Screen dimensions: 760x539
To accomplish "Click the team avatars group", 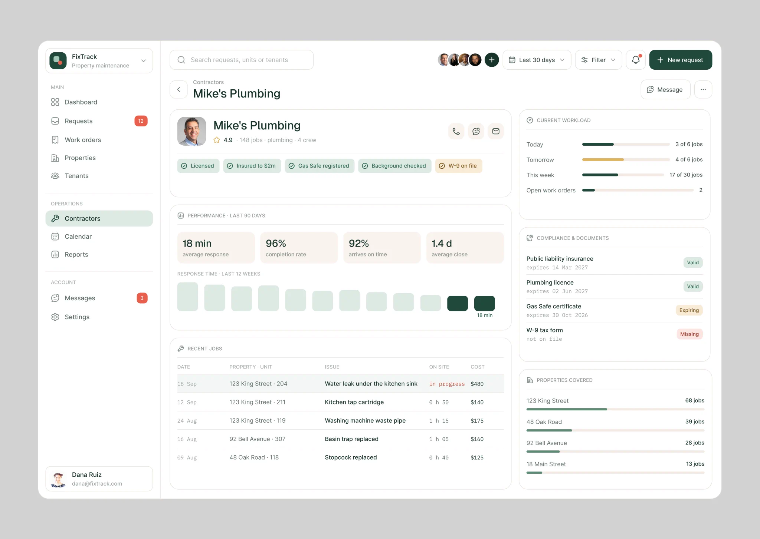I will click(x=459, y=60).
